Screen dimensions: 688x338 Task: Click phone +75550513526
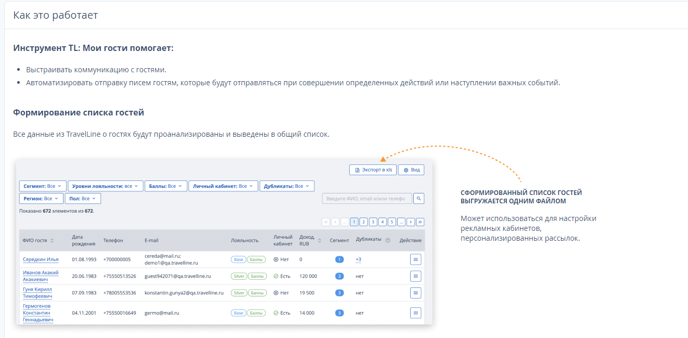click(120, 276)
